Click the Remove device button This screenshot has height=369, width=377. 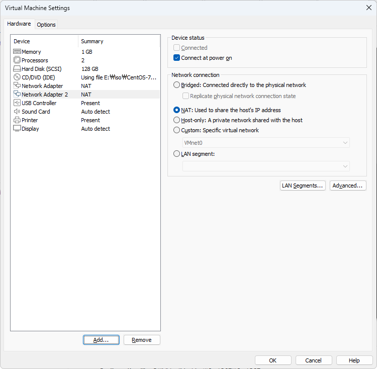click(142, 340)
